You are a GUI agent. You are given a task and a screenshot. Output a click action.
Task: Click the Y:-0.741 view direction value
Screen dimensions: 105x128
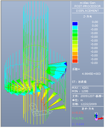(78, 119)
